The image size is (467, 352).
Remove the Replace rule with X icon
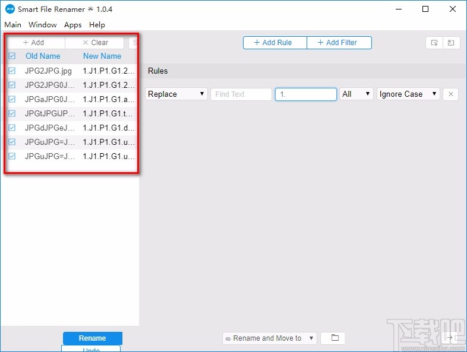(x=450, y=94)
